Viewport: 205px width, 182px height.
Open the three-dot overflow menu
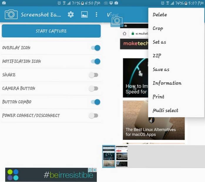(96, 14)
